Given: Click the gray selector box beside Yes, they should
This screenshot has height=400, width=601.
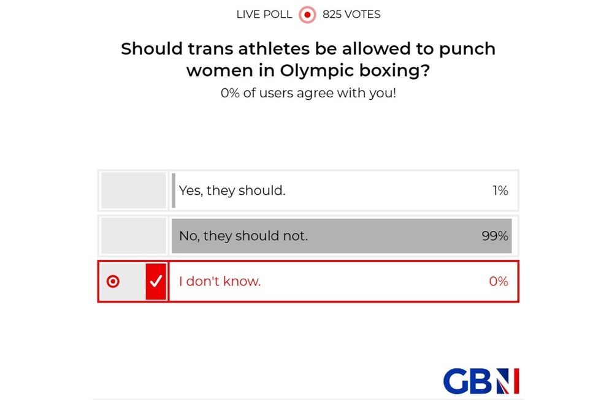Looking at the screenshot, I should tap(133, 191).
